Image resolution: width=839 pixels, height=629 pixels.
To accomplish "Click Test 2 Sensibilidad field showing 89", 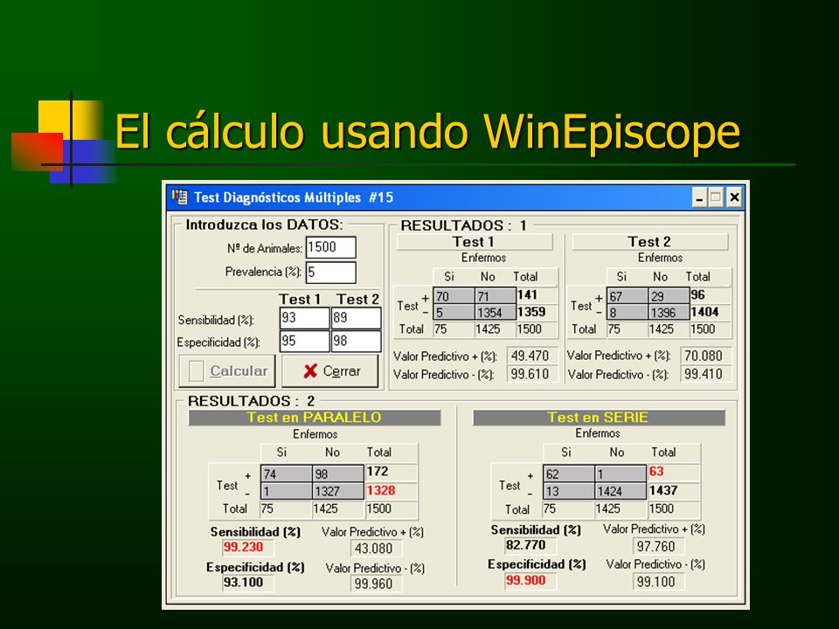I will coord(357,318).
